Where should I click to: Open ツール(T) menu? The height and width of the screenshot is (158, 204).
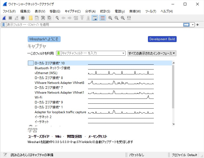pyautogui.click(x=151, y=11)
